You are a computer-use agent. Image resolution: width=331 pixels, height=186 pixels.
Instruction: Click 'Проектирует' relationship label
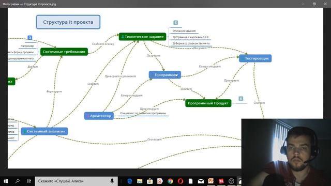(149, 109)
